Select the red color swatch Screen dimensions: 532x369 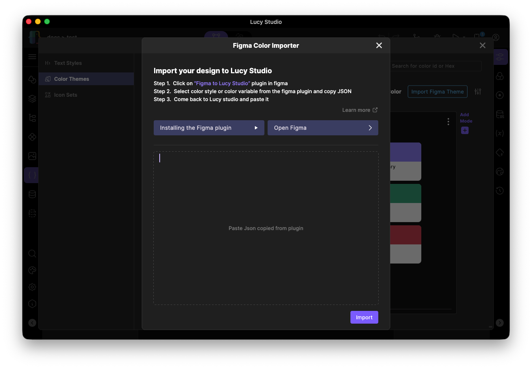[405, 235]
